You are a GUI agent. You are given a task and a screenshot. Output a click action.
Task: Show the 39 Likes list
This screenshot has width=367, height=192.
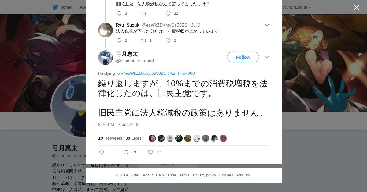[133, 138]
